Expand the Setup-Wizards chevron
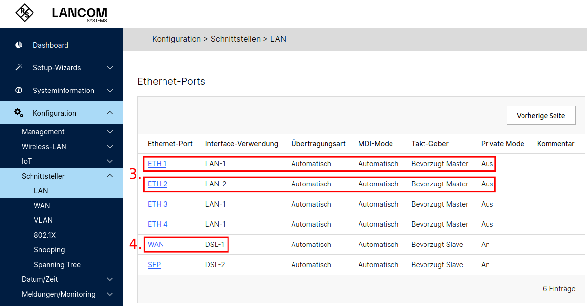The height and width of the screenshot is (306, 587). [110, 68]
